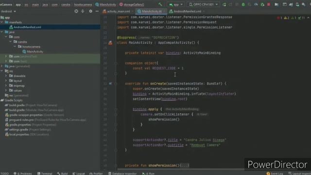Click the candra breadcrumb
Screen dimensions: 311x175
click(x=66, y=4)
